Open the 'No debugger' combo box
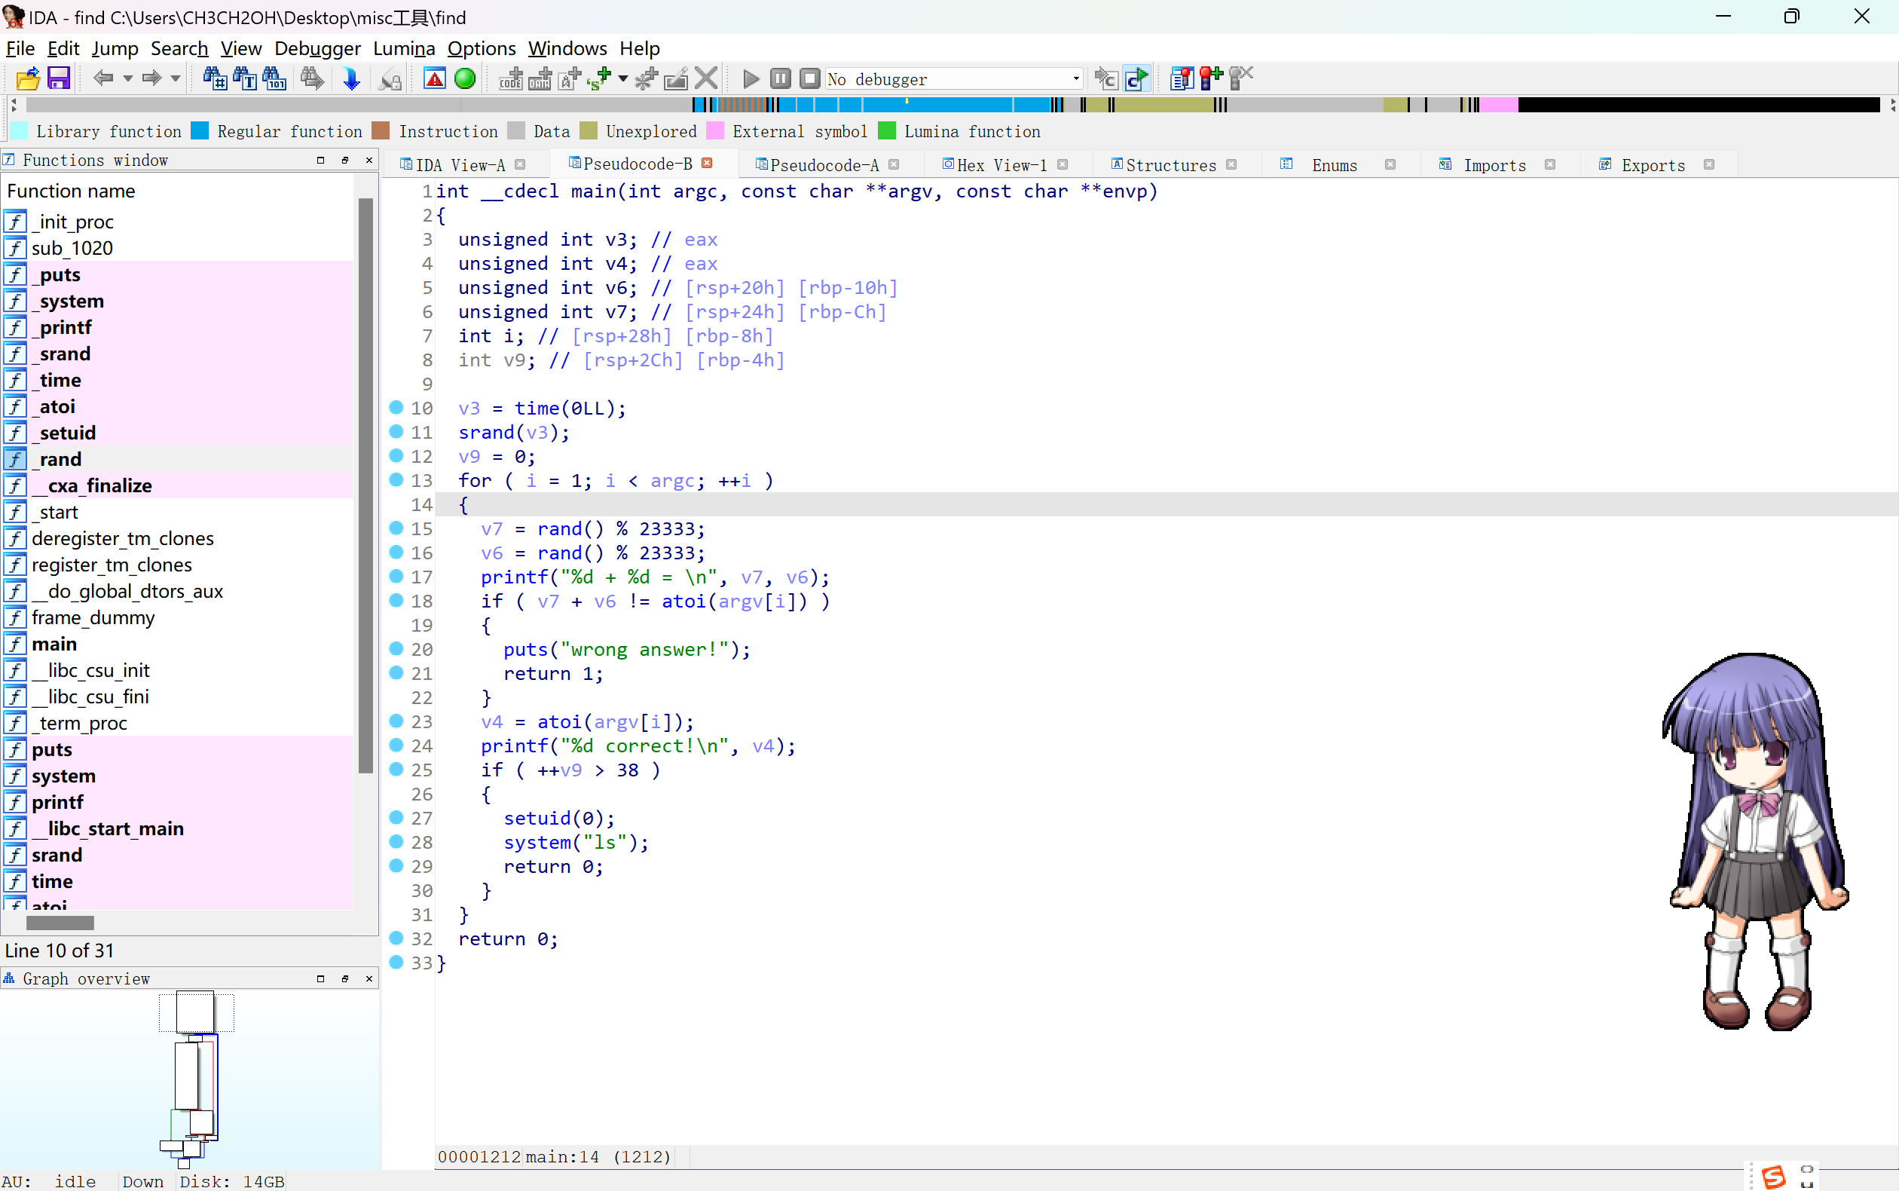The image size is (1899, 1191). pyautogui.click(x=953, y=78)
